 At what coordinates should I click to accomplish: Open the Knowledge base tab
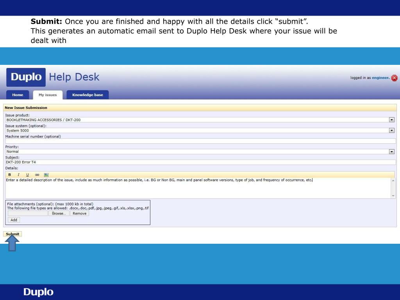coord(87,95)
